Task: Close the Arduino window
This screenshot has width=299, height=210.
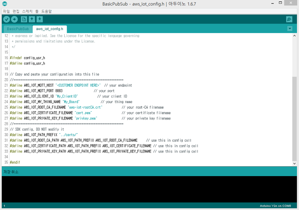Action: [291, 3]
